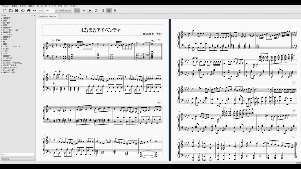Toggle pan score during playback
This screenshot has width=301, height=169.
click(x=109, y=11)
